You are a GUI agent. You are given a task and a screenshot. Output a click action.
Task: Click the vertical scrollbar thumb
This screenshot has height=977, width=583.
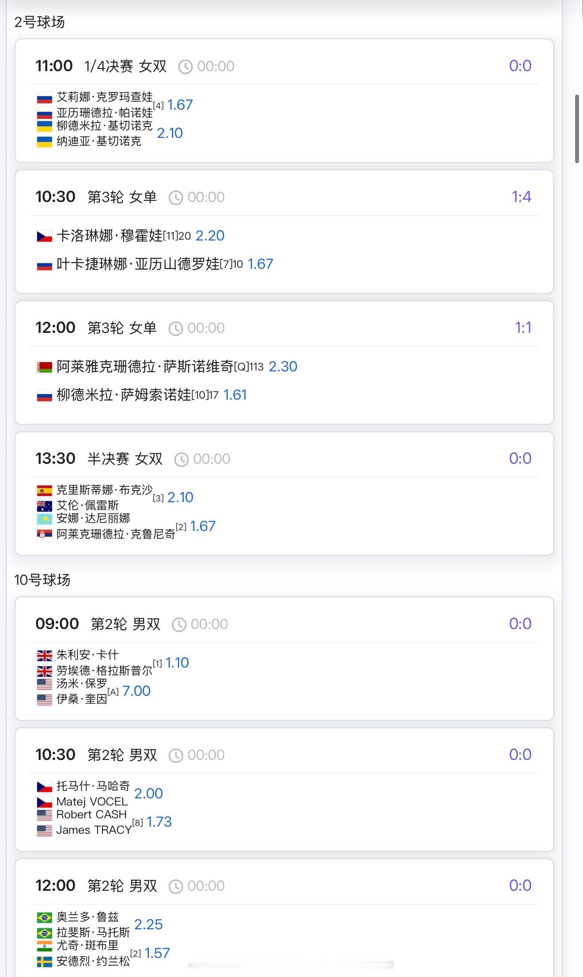pyautogui.click(x=577, y=129)
